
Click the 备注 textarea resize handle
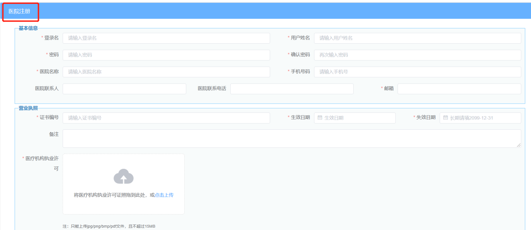click(x=519, y=145)
